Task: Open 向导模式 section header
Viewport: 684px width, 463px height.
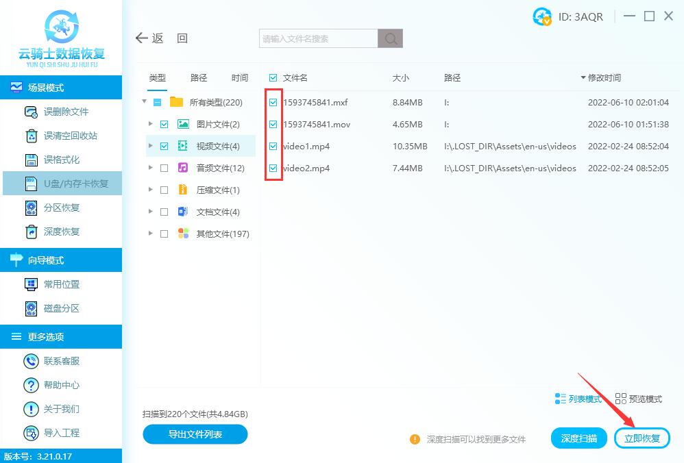Action: (x=61, y=260)
